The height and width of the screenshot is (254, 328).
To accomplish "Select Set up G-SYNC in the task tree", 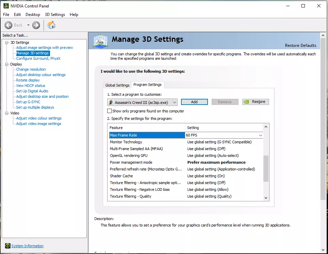I will 28,102.
